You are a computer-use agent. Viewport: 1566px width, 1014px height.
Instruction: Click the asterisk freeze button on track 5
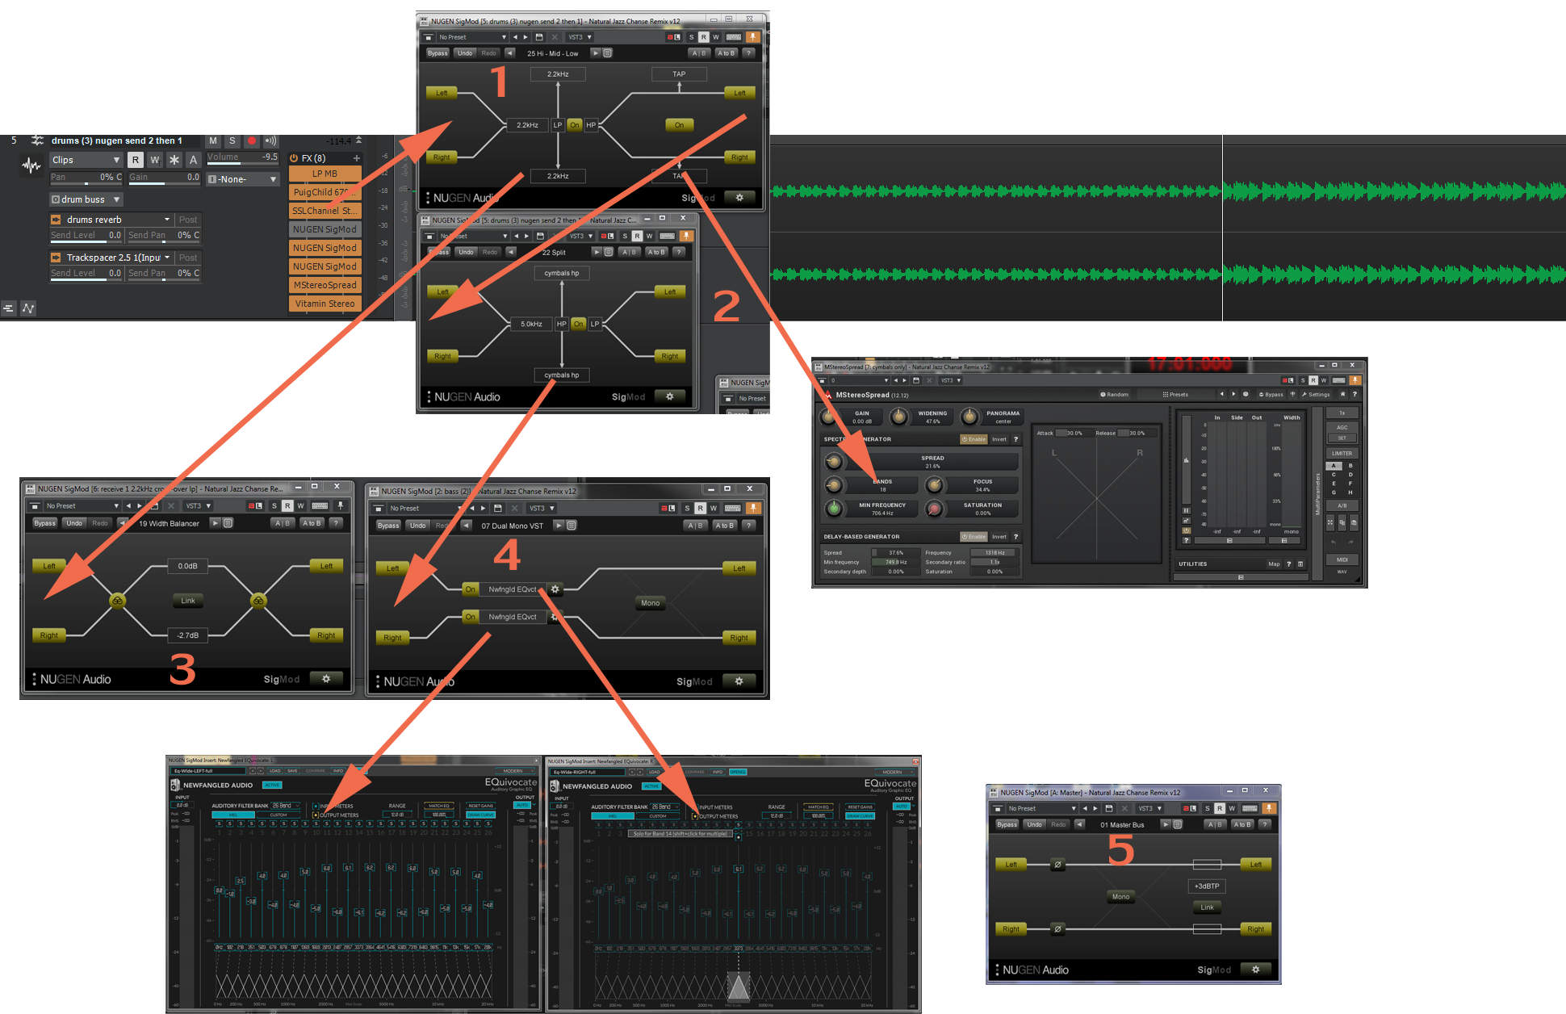coord(174,160)
